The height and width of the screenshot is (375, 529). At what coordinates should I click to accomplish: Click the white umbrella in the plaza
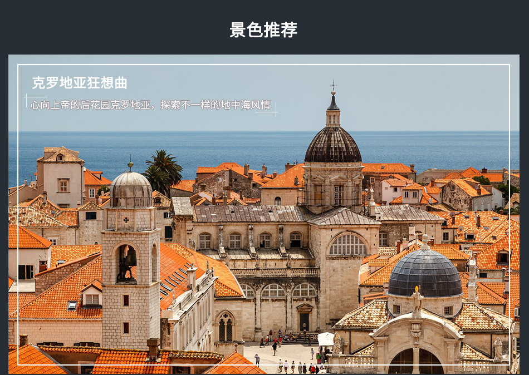(x=326, y=338)
